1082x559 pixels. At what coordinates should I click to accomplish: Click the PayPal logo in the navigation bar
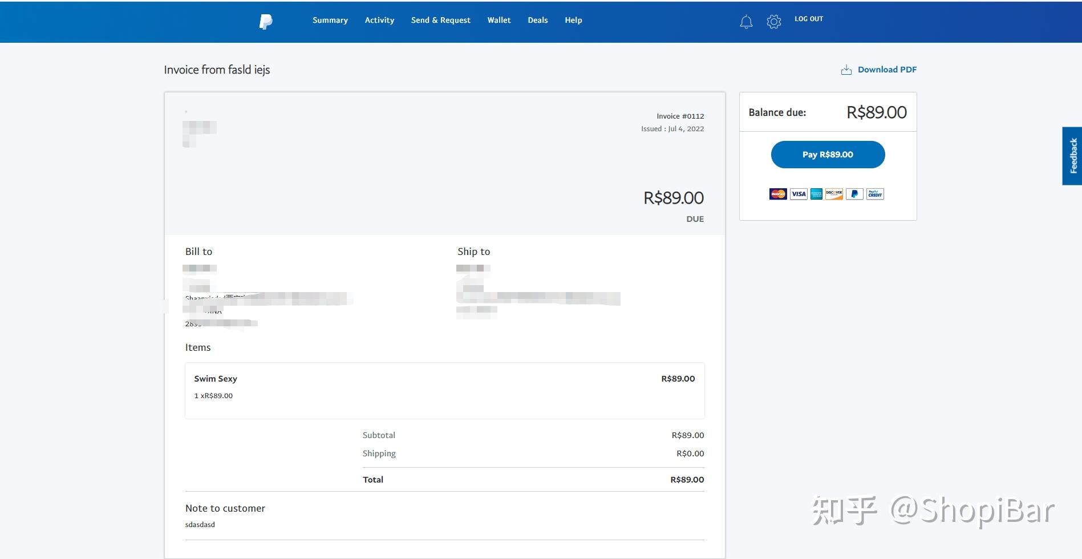click(x=265, y=21)
